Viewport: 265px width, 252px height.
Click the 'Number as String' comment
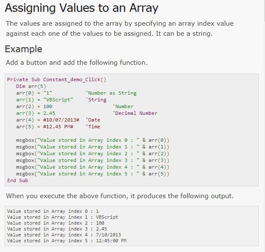[111, 93]
